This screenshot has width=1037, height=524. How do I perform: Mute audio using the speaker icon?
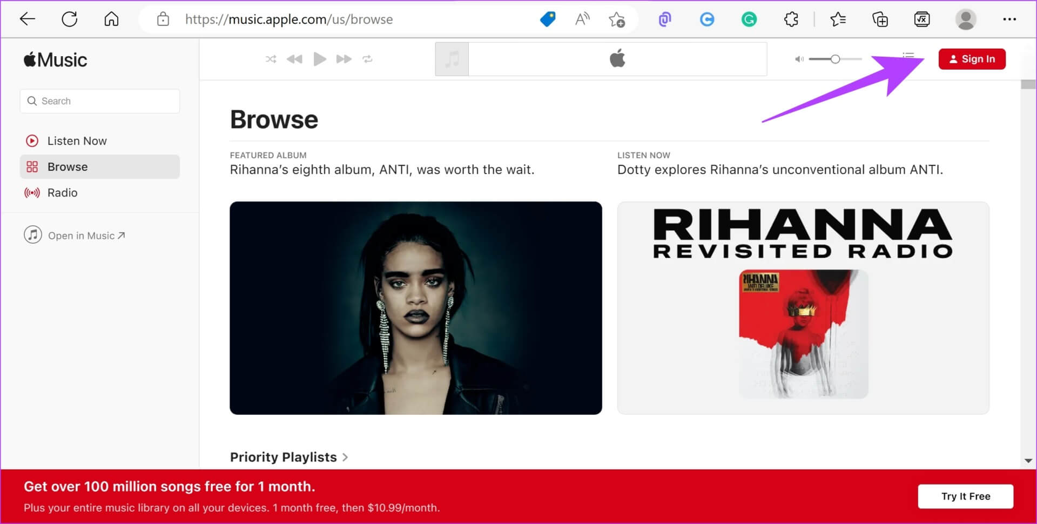pyautogui.click(x=799, y=59)
